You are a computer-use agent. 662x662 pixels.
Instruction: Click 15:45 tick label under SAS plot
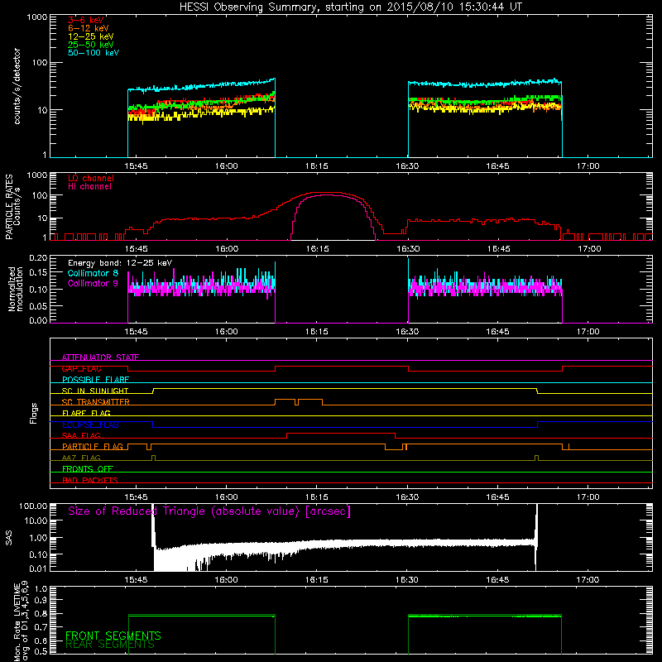click(x=137, y=580)
